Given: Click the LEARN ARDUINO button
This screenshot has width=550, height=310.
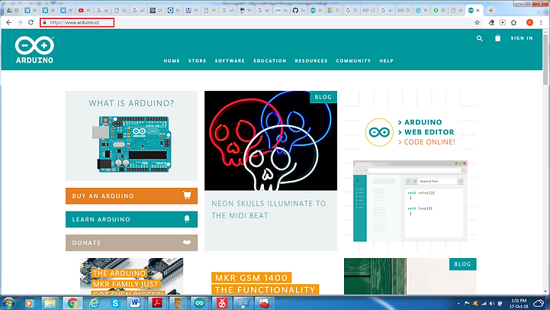Looking at the screenshot, I should (x=131, y=219).
